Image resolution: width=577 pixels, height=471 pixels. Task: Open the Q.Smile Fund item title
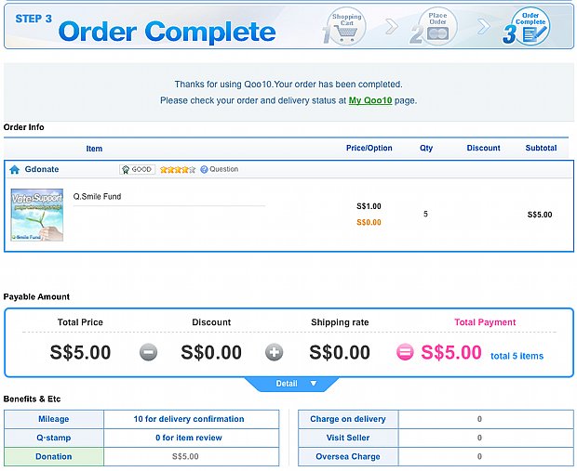click(97, 197)
